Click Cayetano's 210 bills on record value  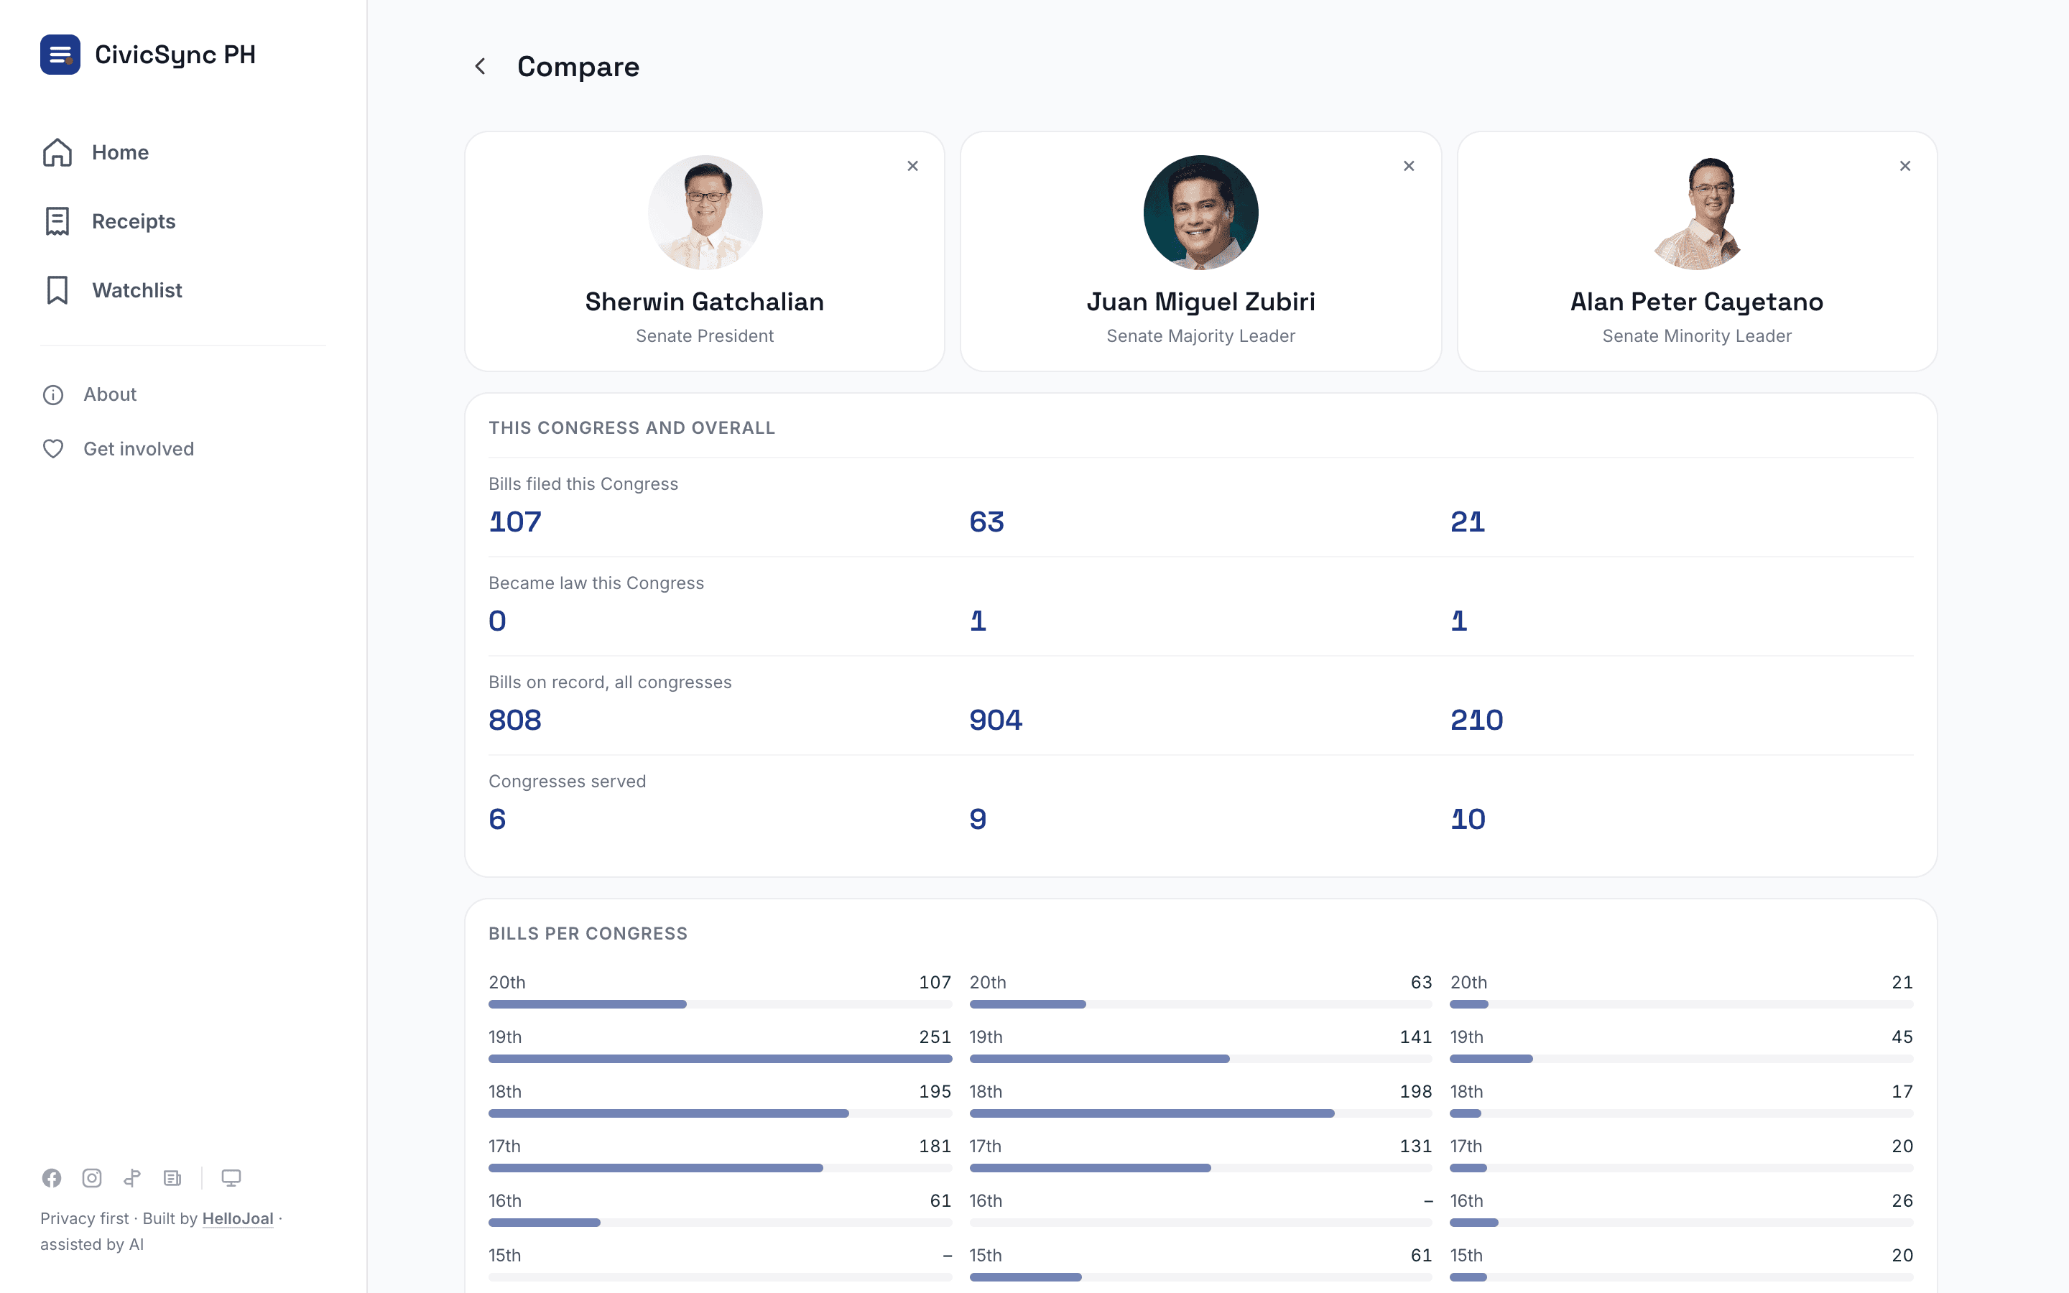tap(1476, 720)
